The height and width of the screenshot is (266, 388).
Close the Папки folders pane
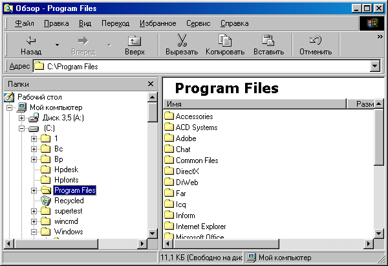tap(151, 84)
